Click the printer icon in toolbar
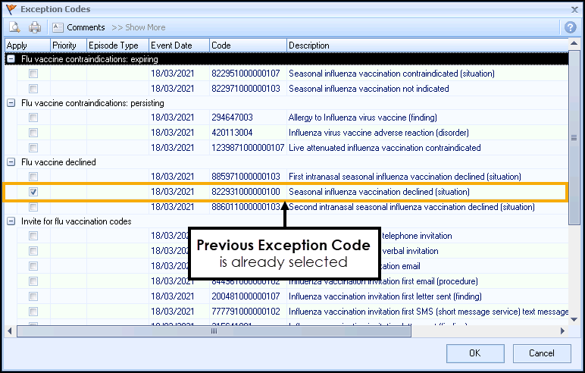This screenshot has width=585, height=373. tap(35, 27)
